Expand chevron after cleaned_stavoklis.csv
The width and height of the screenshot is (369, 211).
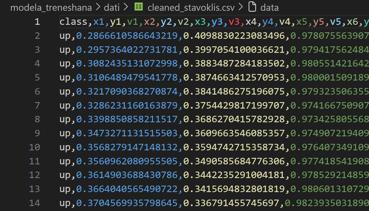point(241,7)
